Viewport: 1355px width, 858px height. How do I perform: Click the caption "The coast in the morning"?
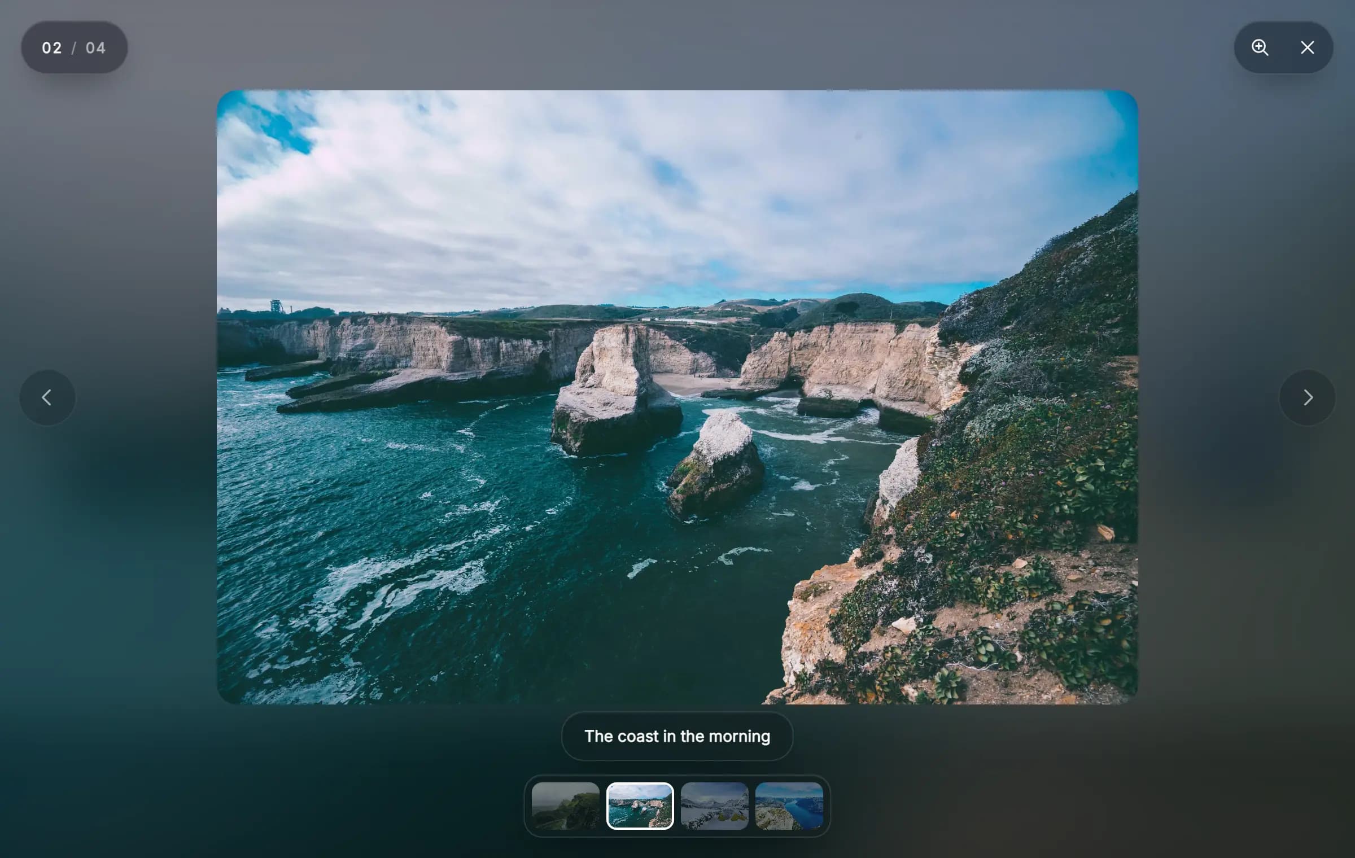[x=677, y=736]
